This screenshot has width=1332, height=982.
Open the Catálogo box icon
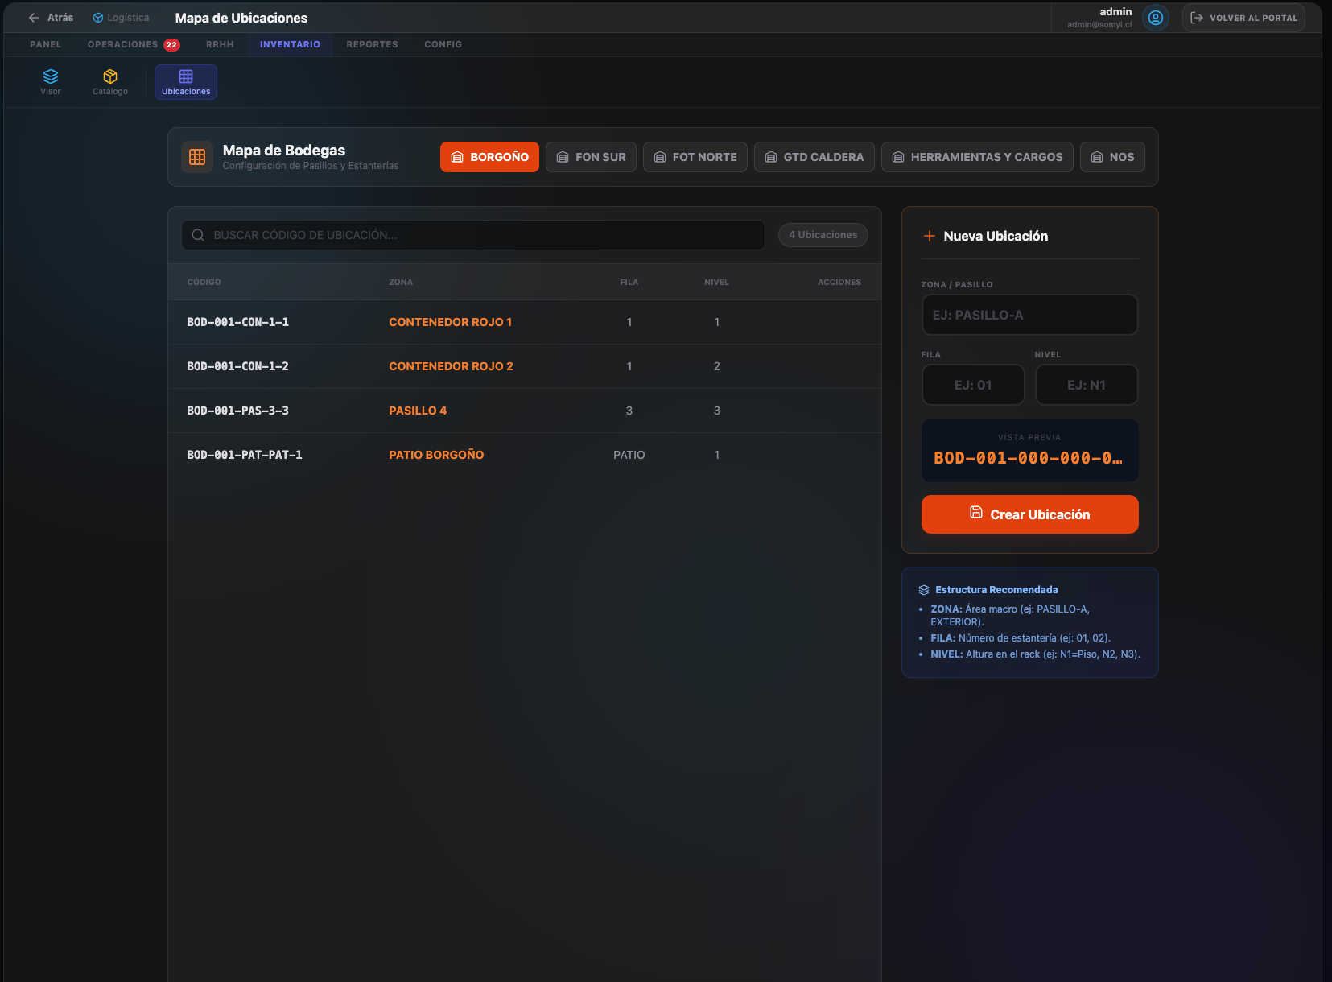pos(110,76)
